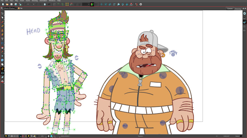Click the cross earring on the tall character
This screenshot has width=247, height=138.
coord(67,48)
